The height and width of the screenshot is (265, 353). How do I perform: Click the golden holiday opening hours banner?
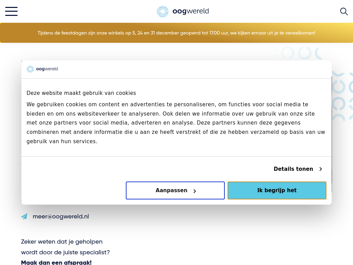[176, 33]
